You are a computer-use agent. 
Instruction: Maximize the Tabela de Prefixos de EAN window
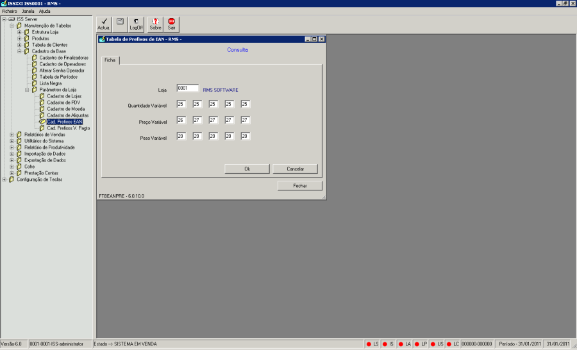coord(315,39)
